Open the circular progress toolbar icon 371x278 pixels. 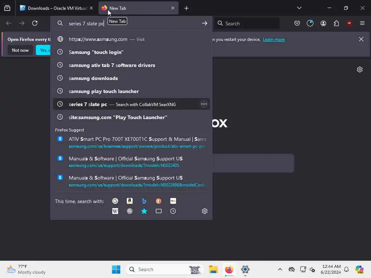(x=310, y=23)
